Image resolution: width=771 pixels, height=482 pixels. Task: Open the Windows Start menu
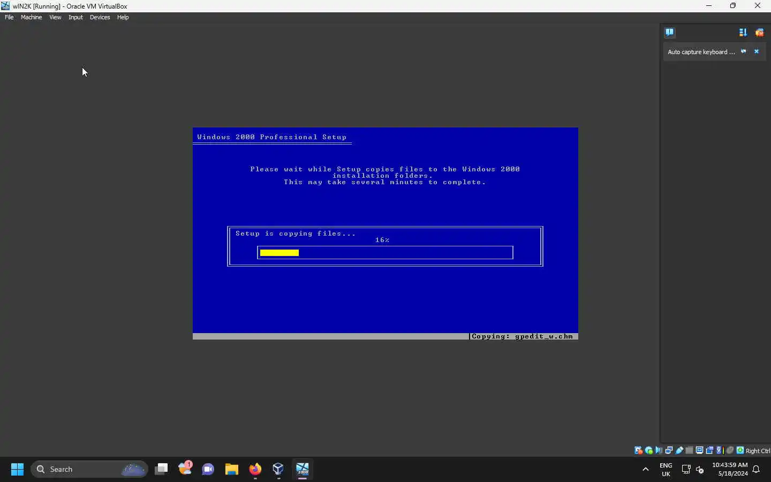tap(17, 469)
